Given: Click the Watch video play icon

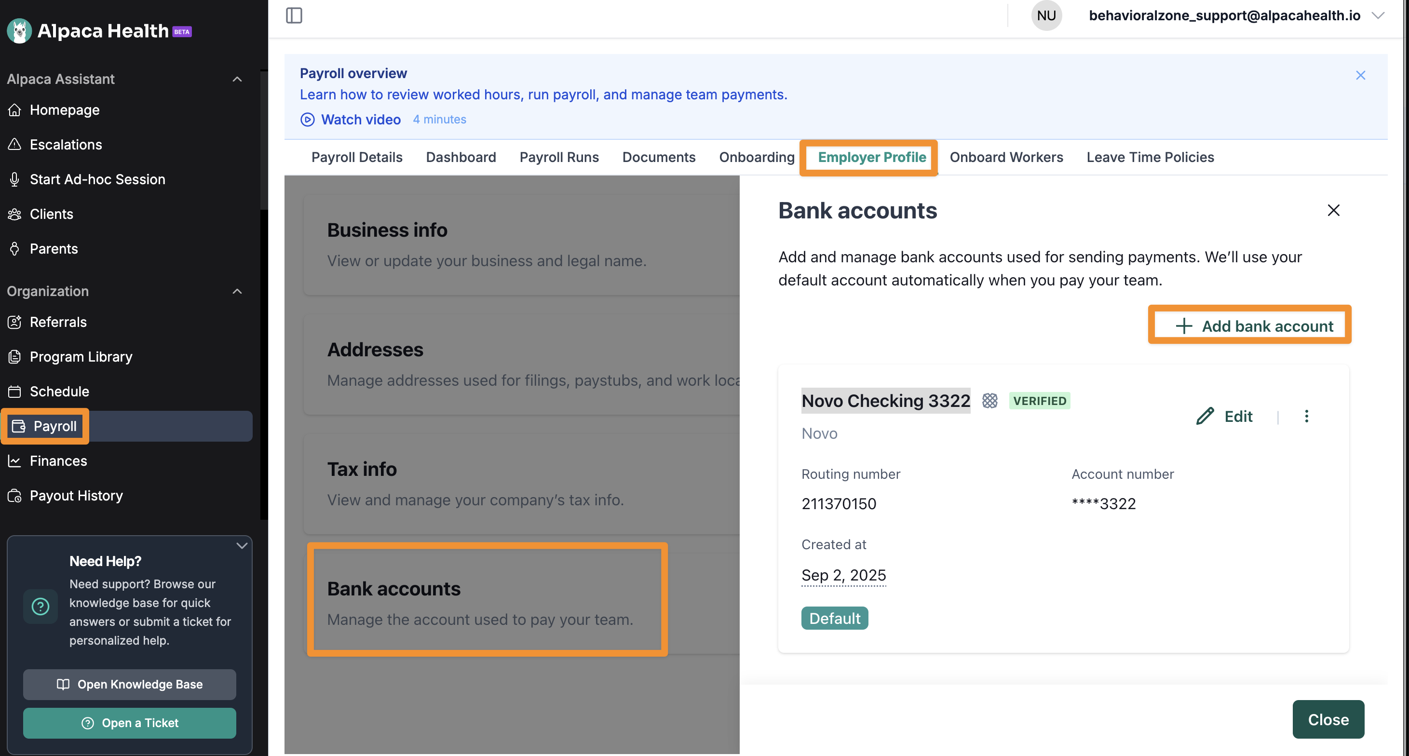Looking at the screenshot, I should coord(307,119).
